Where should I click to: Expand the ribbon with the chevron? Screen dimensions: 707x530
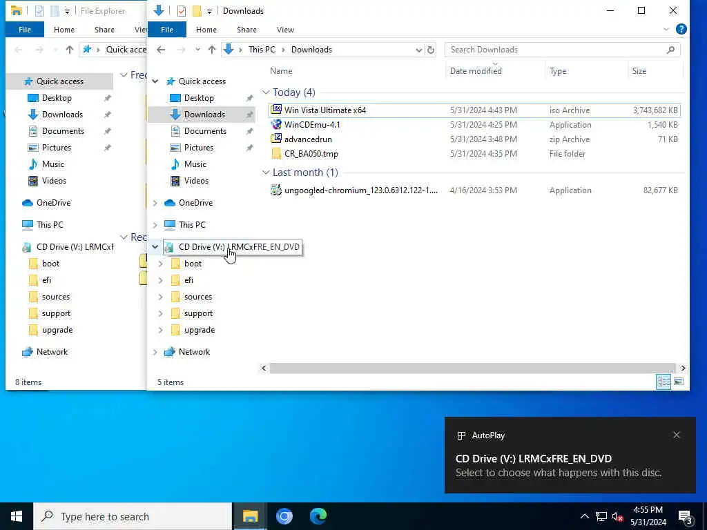666,29
